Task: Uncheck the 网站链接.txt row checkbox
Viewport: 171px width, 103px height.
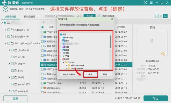Action: pyautogui.click(x=42, y=65)
